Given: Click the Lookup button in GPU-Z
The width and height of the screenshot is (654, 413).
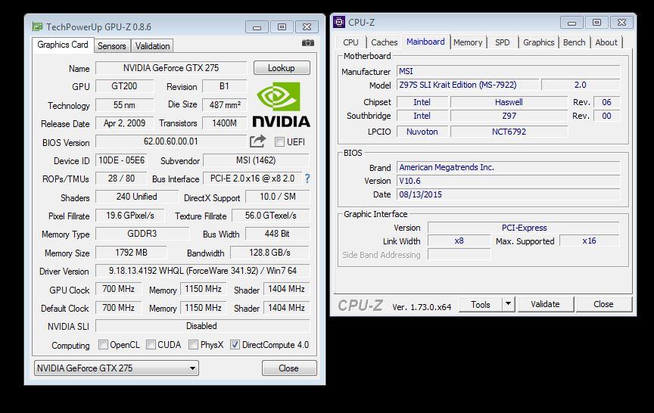Looking at the screenshot, I should [282, 68].
